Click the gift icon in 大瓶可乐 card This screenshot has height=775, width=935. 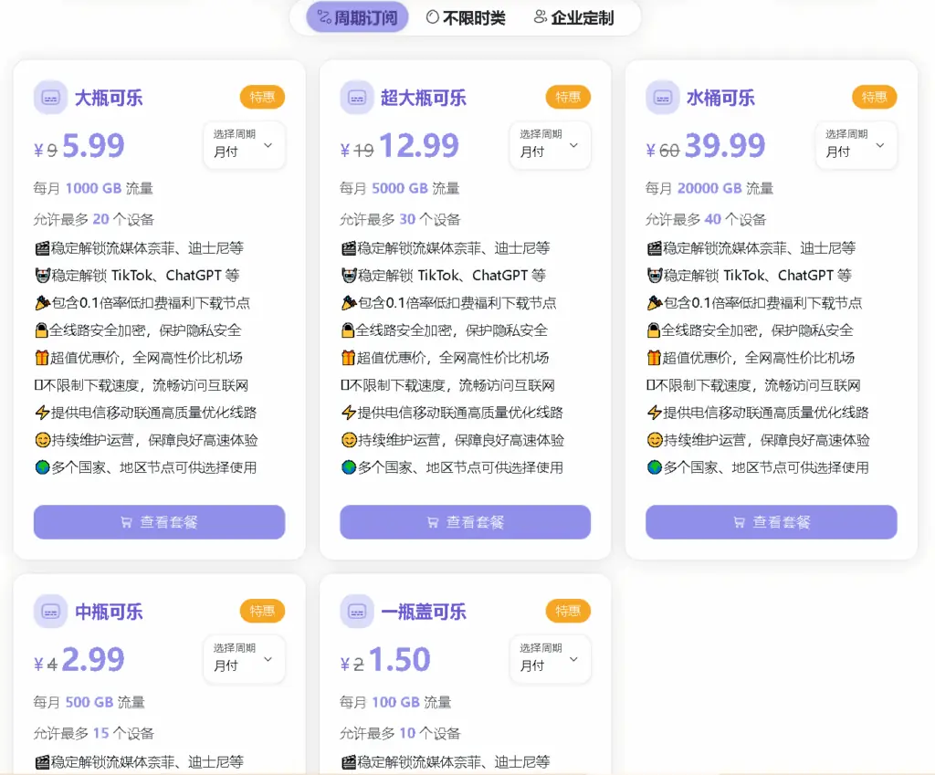(x=42, y=358)
